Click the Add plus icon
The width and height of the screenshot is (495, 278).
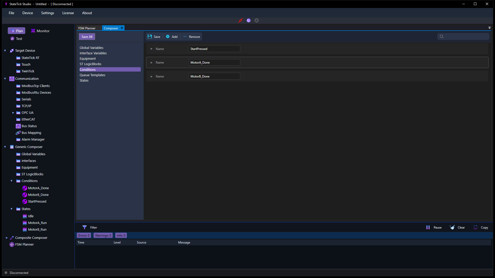[x=168, y=37]
